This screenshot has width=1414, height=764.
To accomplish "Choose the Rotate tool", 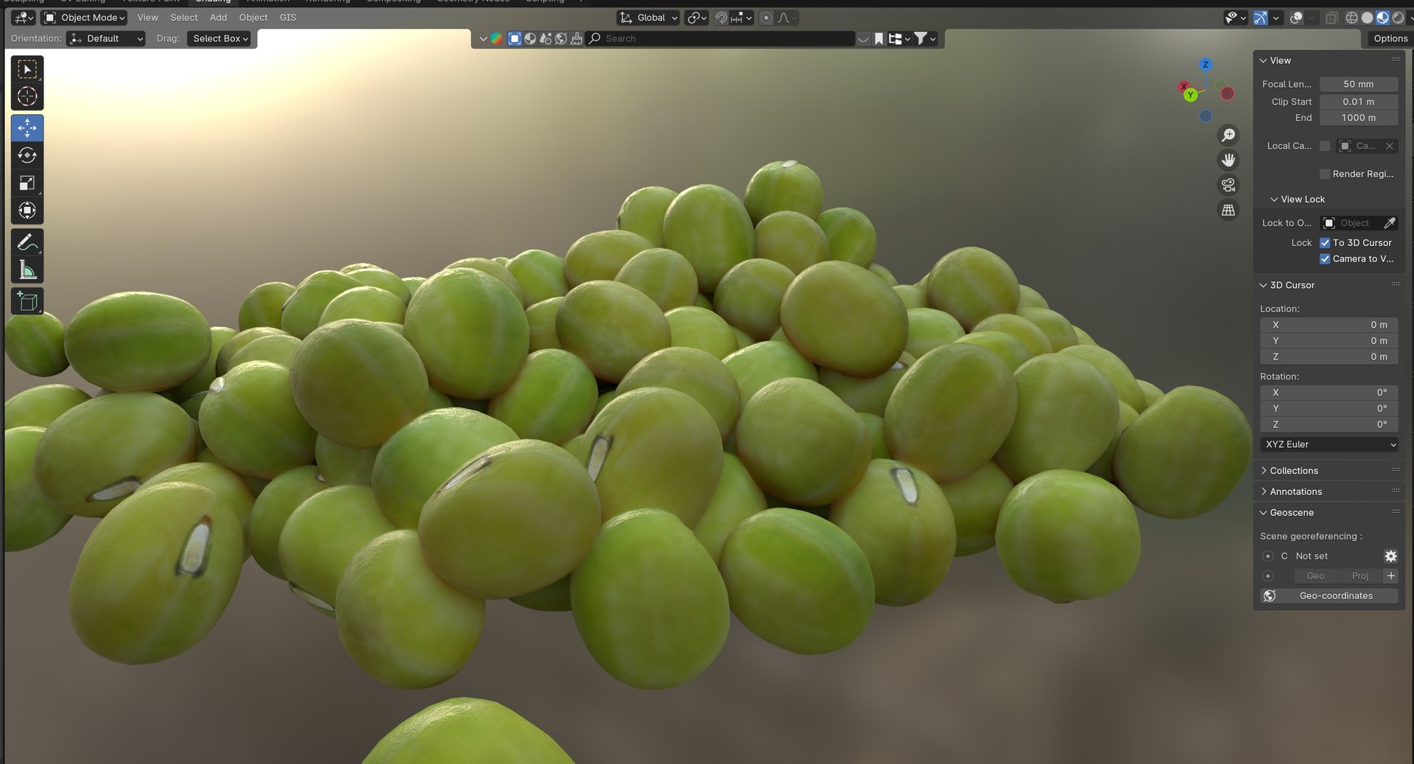I will coord(27,155).
